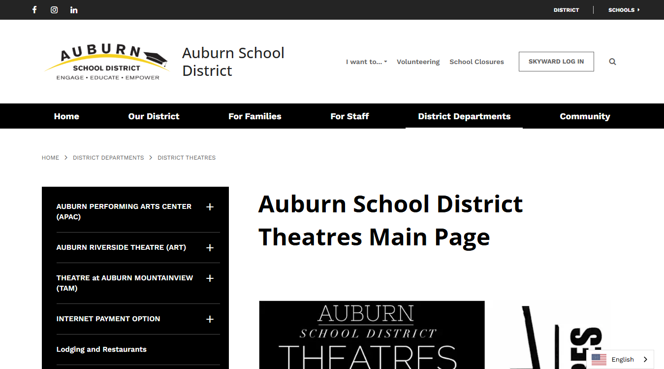664x369 pixels.
Task: Click the US flag language icon
Action: [599, 360]
